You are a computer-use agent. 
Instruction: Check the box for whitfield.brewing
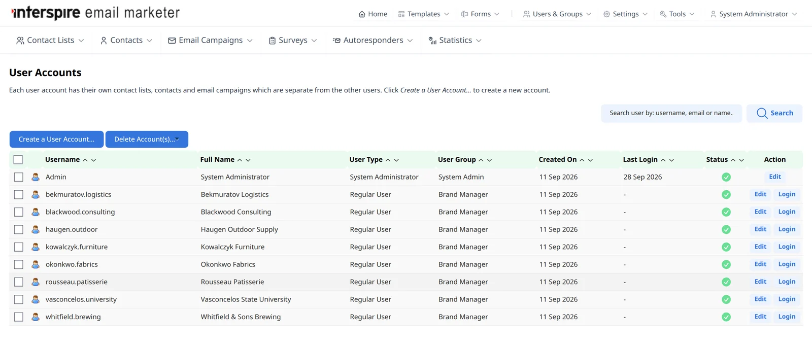(x=19, y=317)
